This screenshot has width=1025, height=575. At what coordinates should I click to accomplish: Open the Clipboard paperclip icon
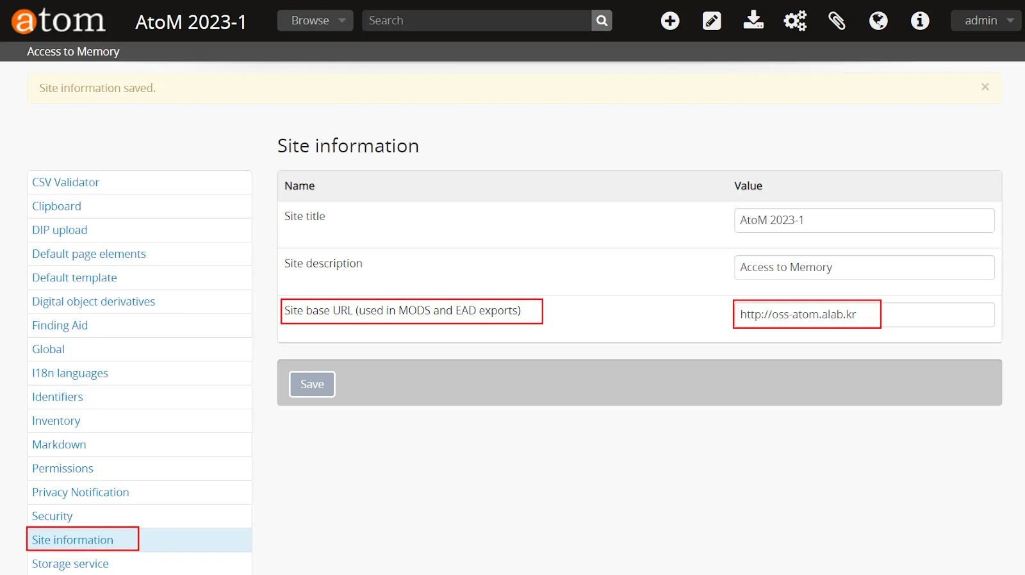click(x=837, y=21)
